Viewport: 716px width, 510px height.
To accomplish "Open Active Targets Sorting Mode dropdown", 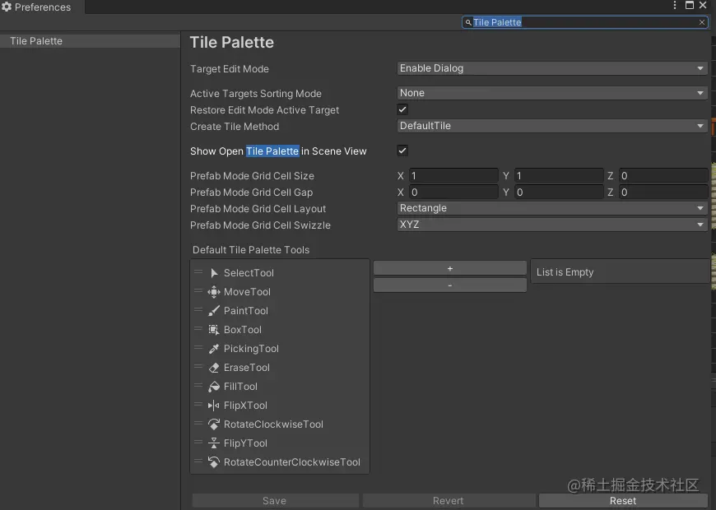I will (552, 93).
